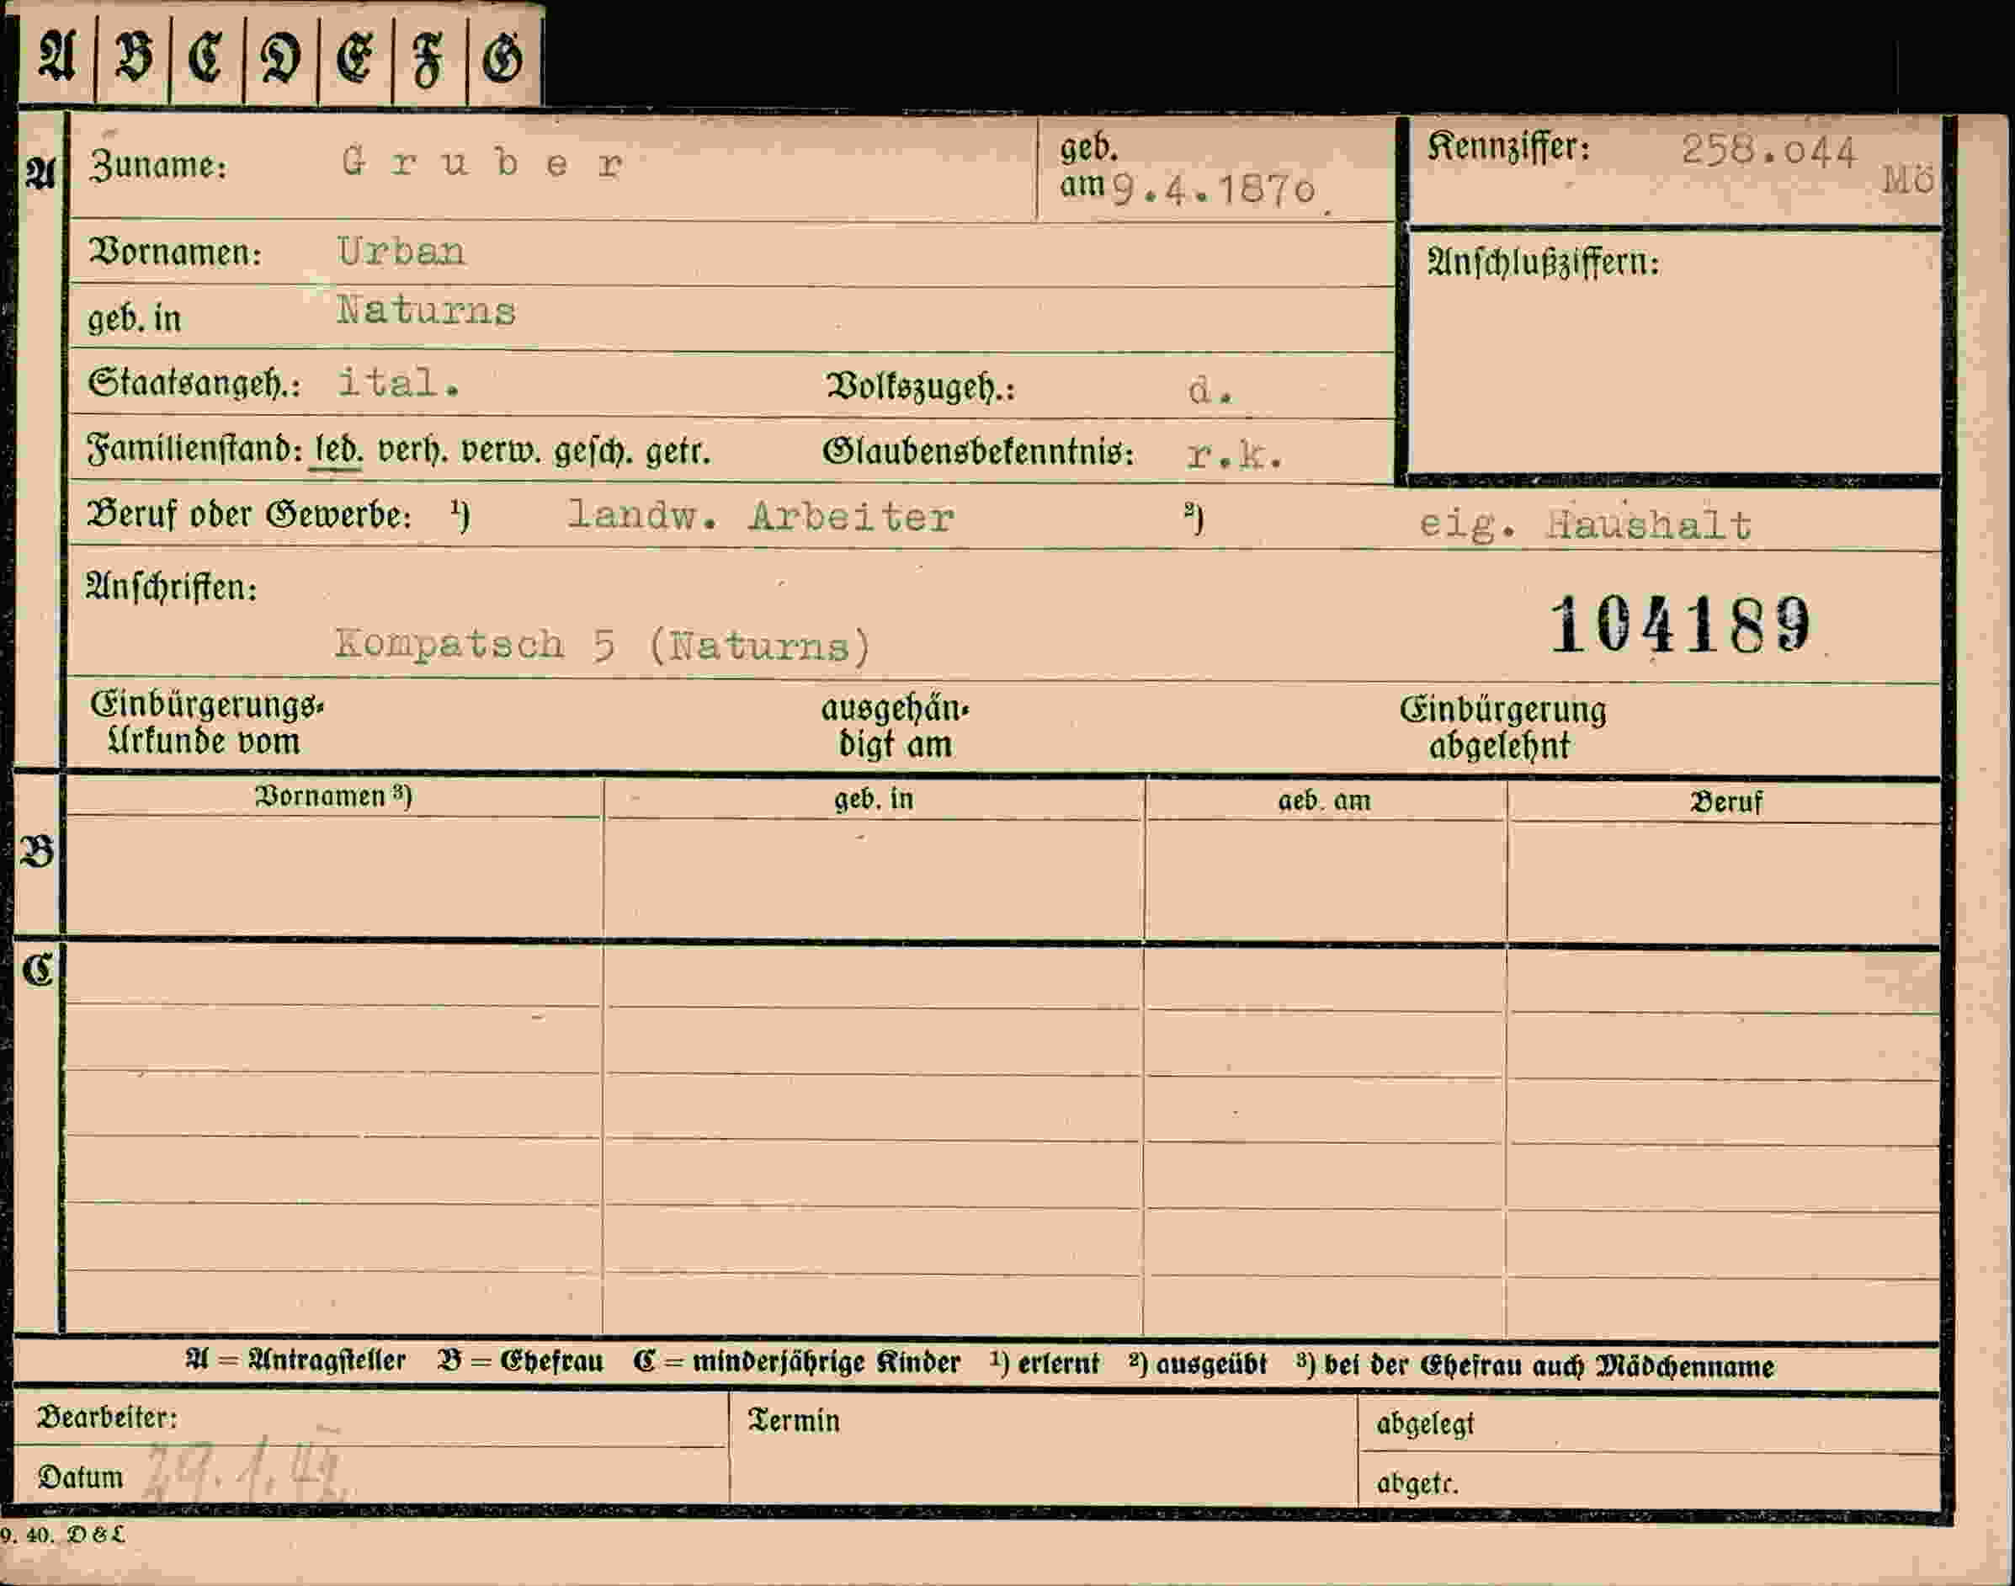Click the legend text "B = Ehefrau"
This screenshot has width=2015, height=1586.
click(520, 1362)
